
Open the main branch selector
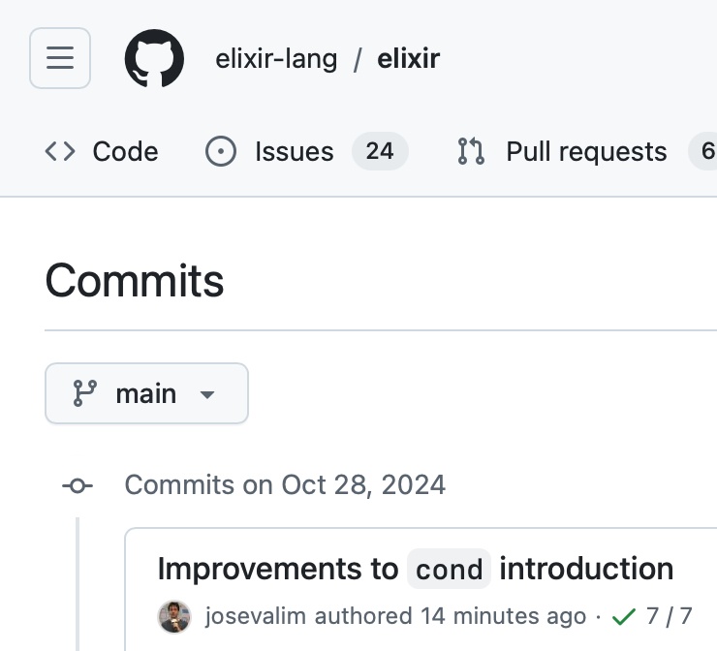146,393
